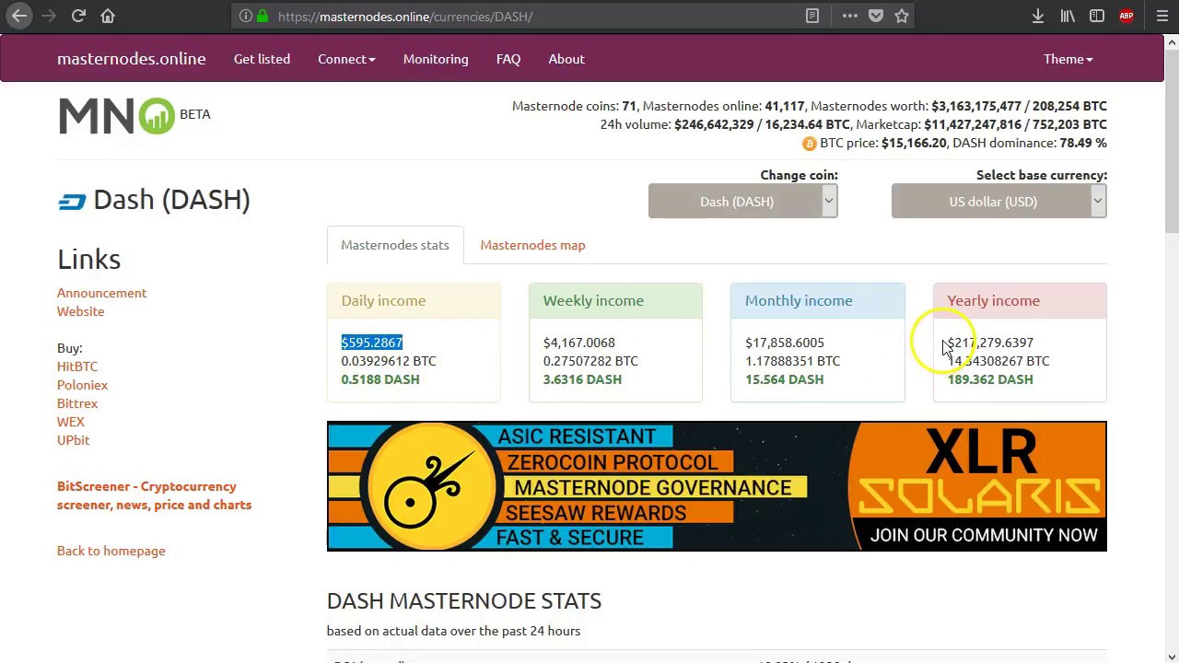Click Back to homepage link
The width and height of the screenshot is (1179, 663).
(111, 551)
